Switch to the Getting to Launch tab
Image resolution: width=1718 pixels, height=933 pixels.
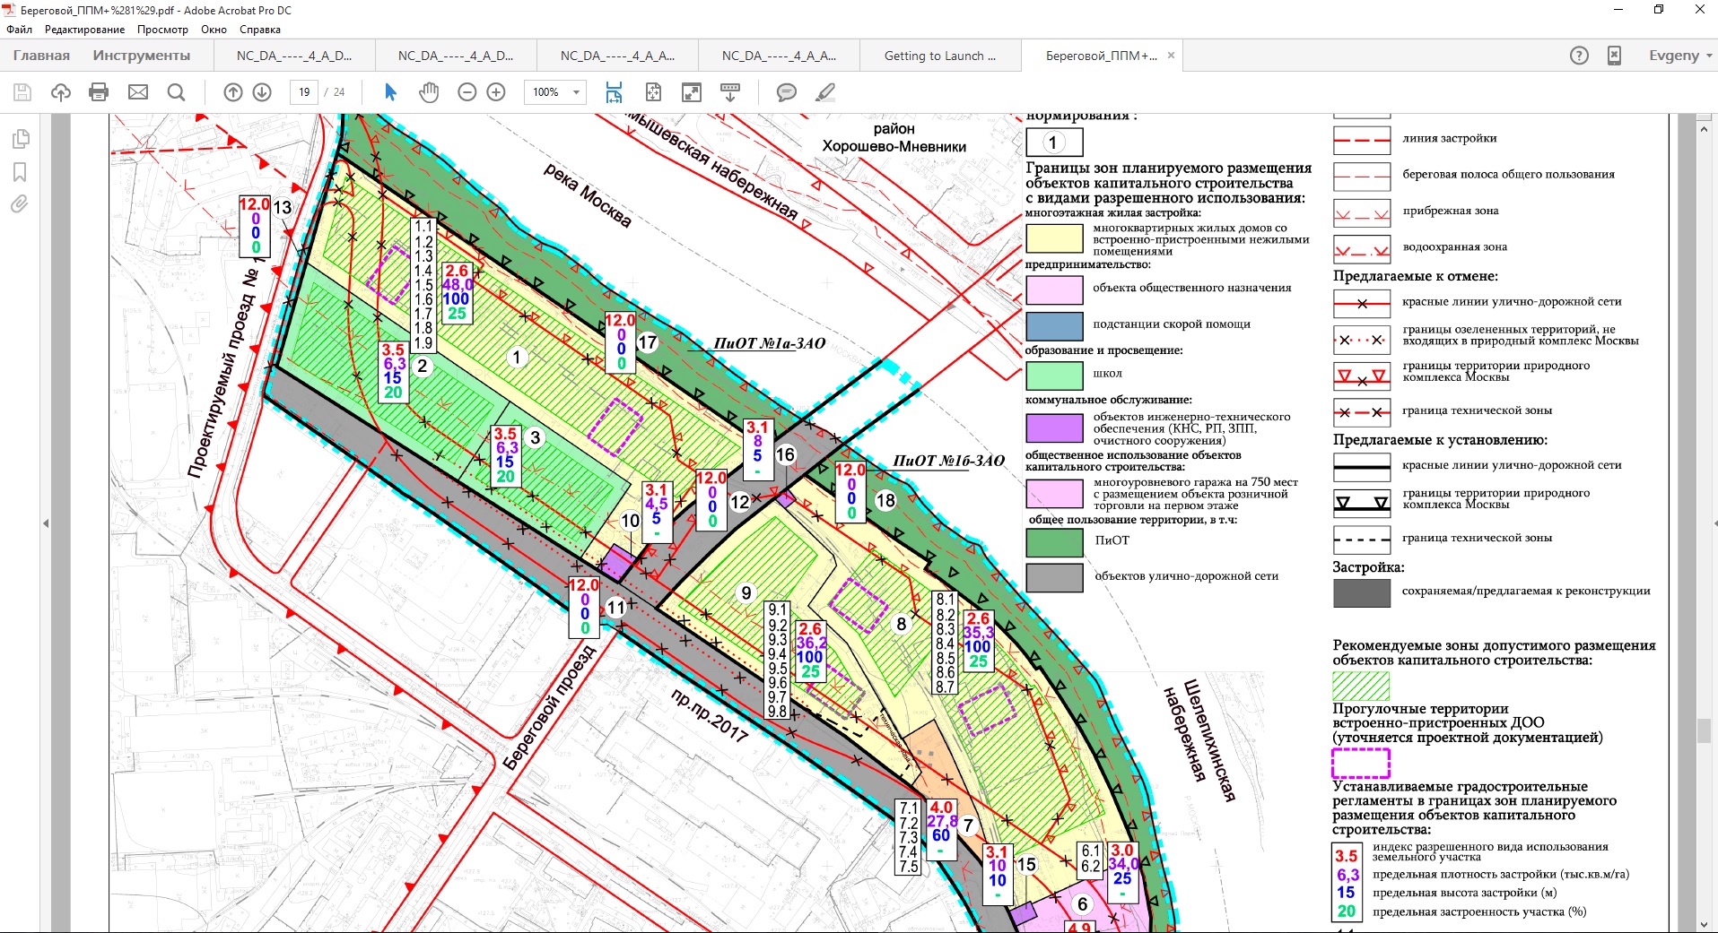point(940,56)
